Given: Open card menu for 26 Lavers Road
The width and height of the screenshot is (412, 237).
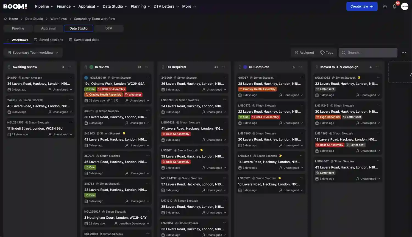Looking at the screenshot, I should click(x=225, y=77).
